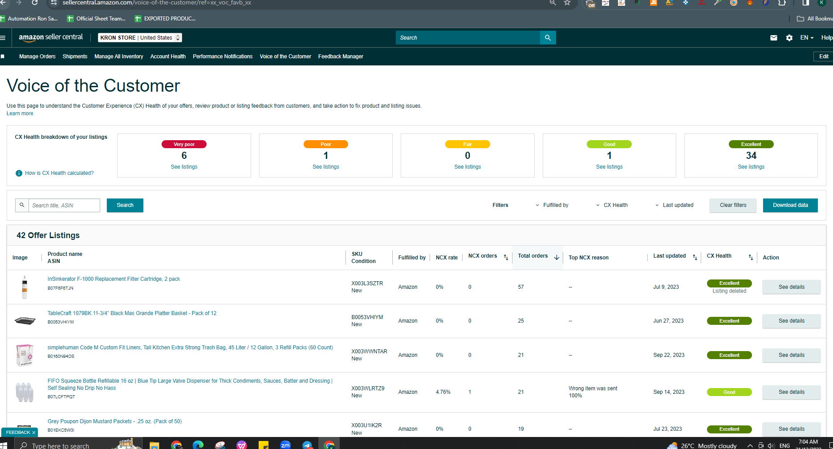The image size is (833, 449).
Task: See listings under Very poor
Action: pyautogui.click(x=184, y=167)
